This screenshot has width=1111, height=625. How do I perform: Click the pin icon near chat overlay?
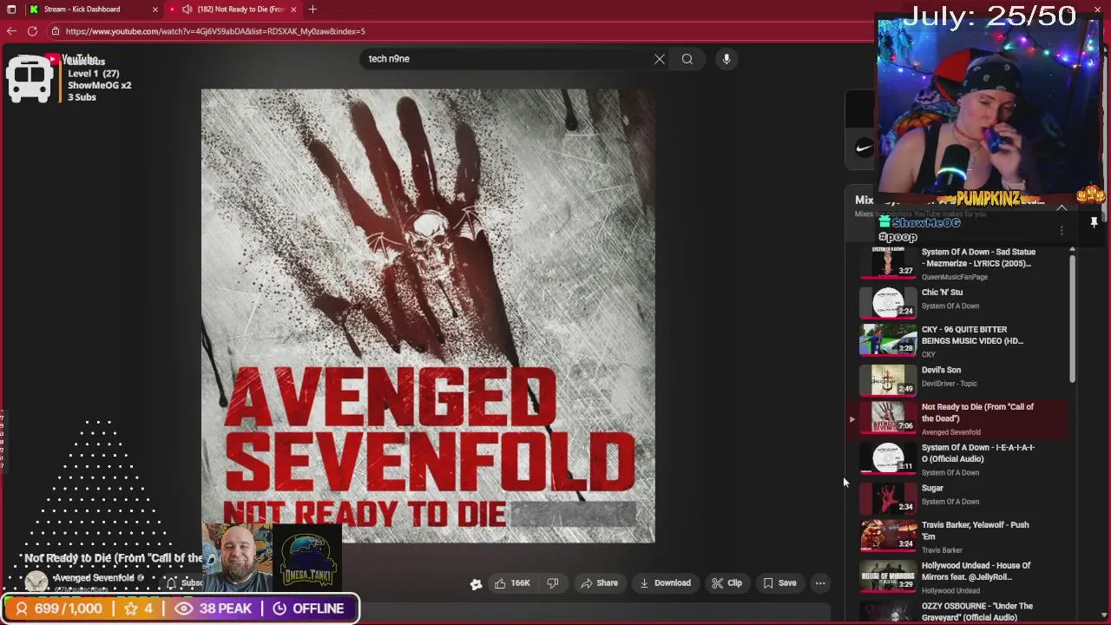(1094, 223)
